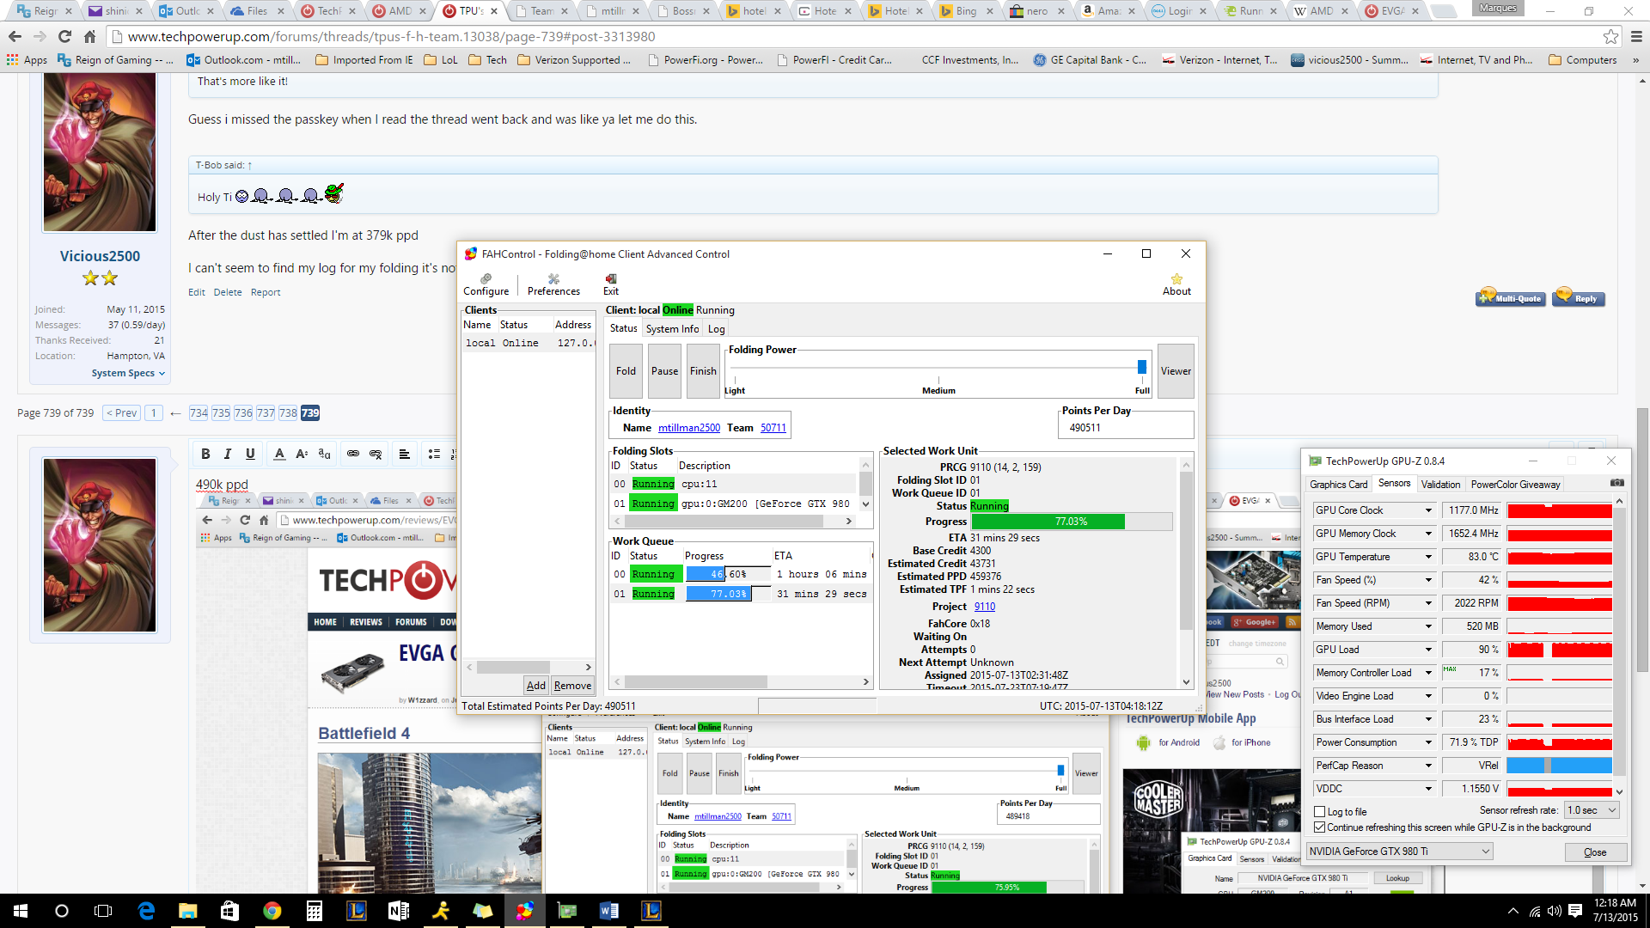Click Add button under Clients list
This screenshot has width=1650, height=928.
(x=536, y=686)
